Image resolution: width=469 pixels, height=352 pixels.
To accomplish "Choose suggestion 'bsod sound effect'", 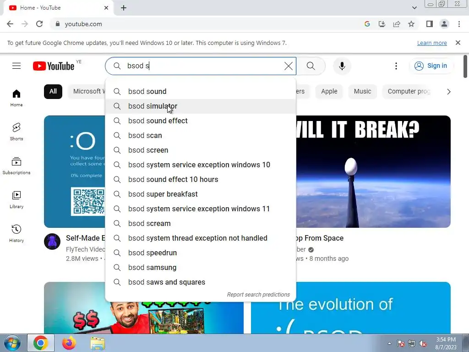I will point(201,121).
